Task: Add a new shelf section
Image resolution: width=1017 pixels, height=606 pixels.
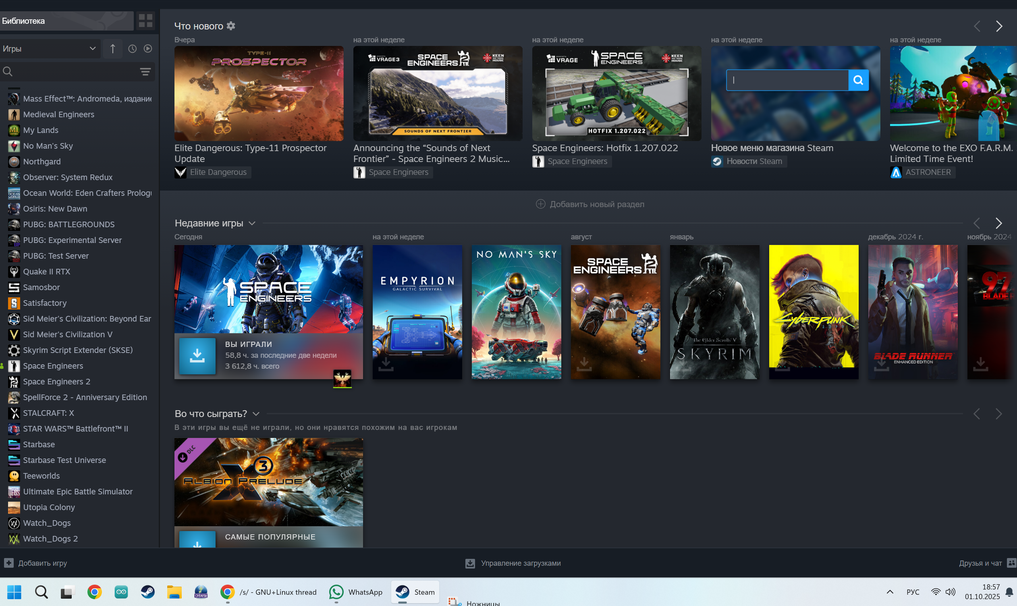Action: click(x=590, y=204)
